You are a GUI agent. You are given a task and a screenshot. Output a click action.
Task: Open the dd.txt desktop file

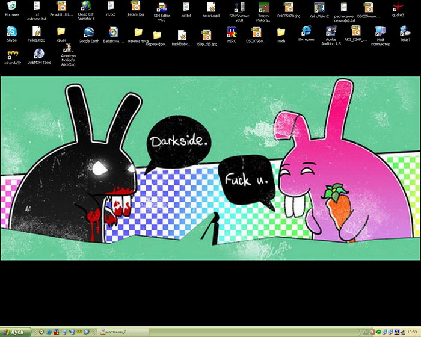point(186,10)
